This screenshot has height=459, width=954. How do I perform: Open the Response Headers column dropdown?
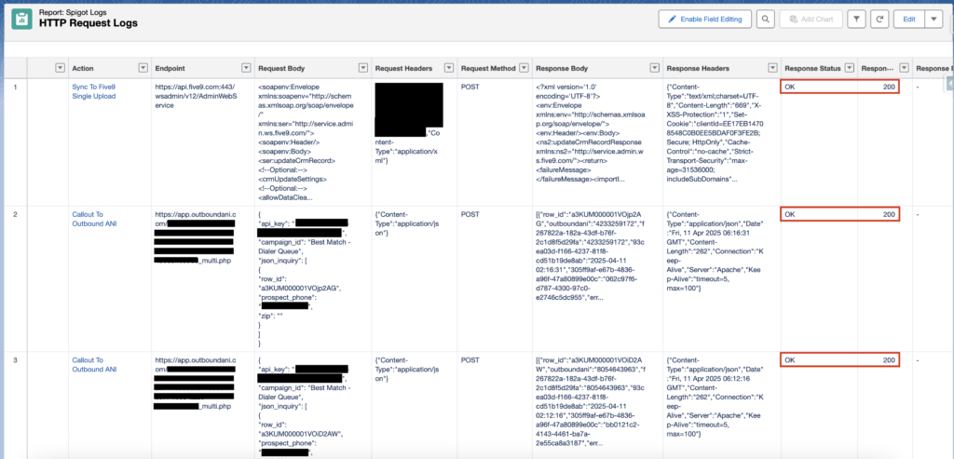coord(772,68)
